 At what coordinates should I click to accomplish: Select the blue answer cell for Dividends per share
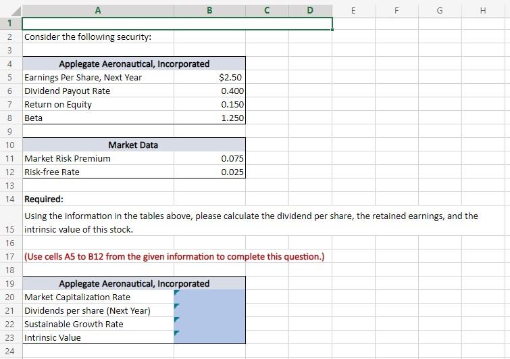209,310
